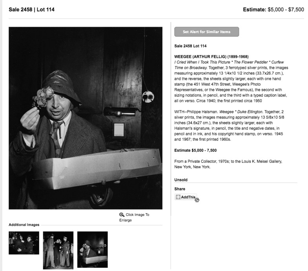Click the 'Share' section label
The width and height of the screenshot is (308, 271).
click(x=180, y=189)
